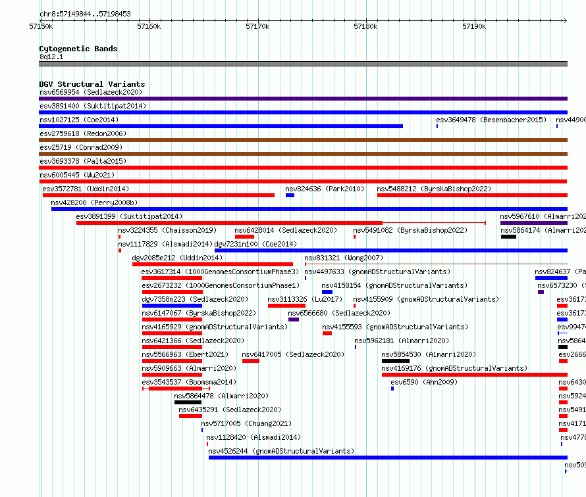The image size is (586, 497).
Task: Select the brown esv25719 Conrad2009 bar
Action: click(x=303, y=154)
